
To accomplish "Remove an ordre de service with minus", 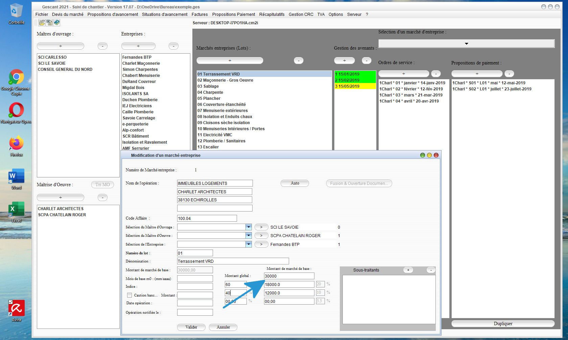I will point(436,74).
